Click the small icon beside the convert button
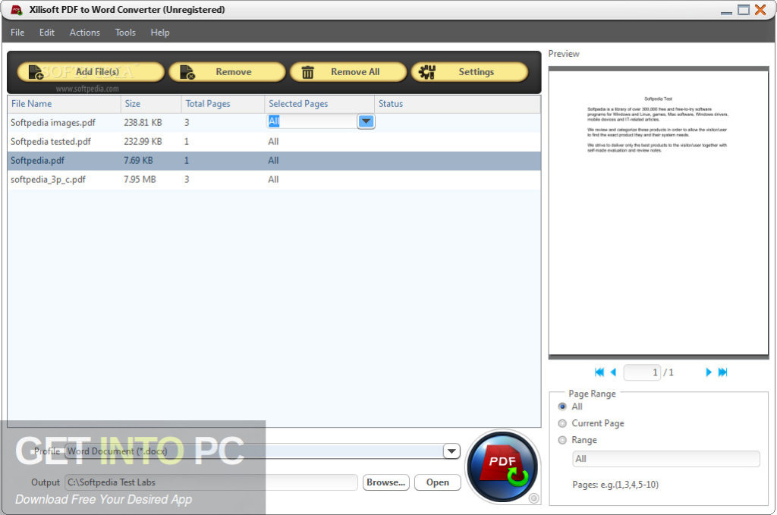777x515 pixels. pos(533,498)
